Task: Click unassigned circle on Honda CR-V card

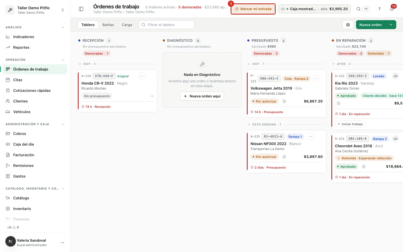Action: tap(142, 76)
